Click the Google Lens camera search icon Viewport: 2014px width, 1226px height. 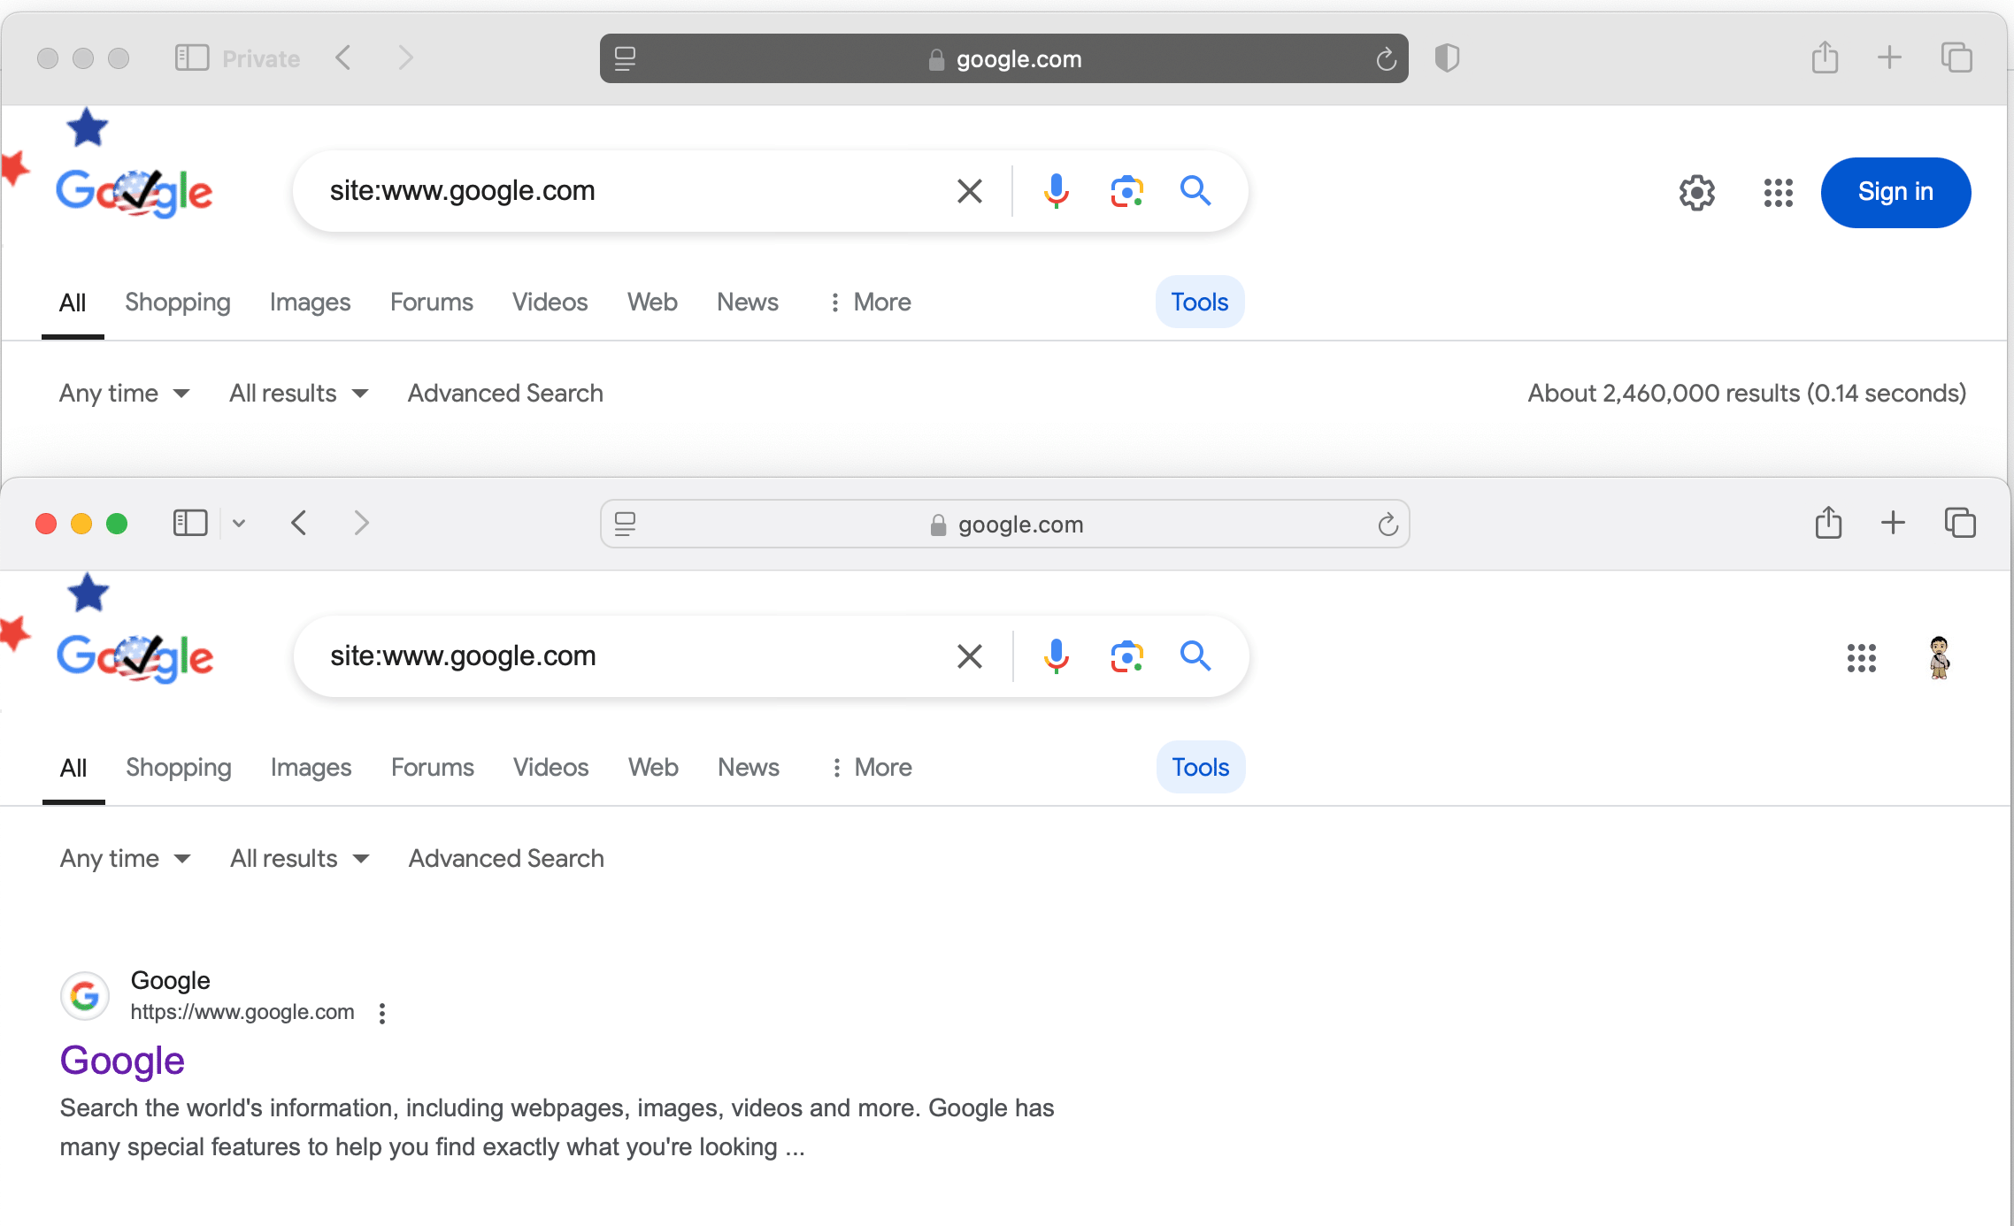pyautogui.click(x=1125, y=191)
